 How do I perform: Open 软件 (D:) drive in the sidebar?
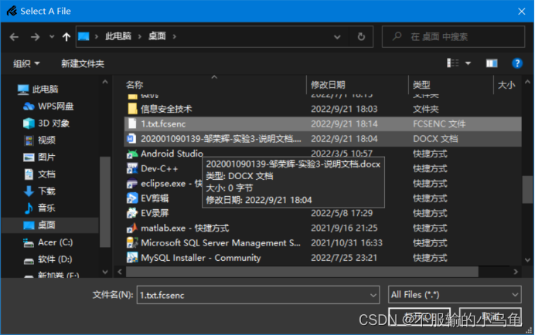pyautogui.click(x=48, y=259)
